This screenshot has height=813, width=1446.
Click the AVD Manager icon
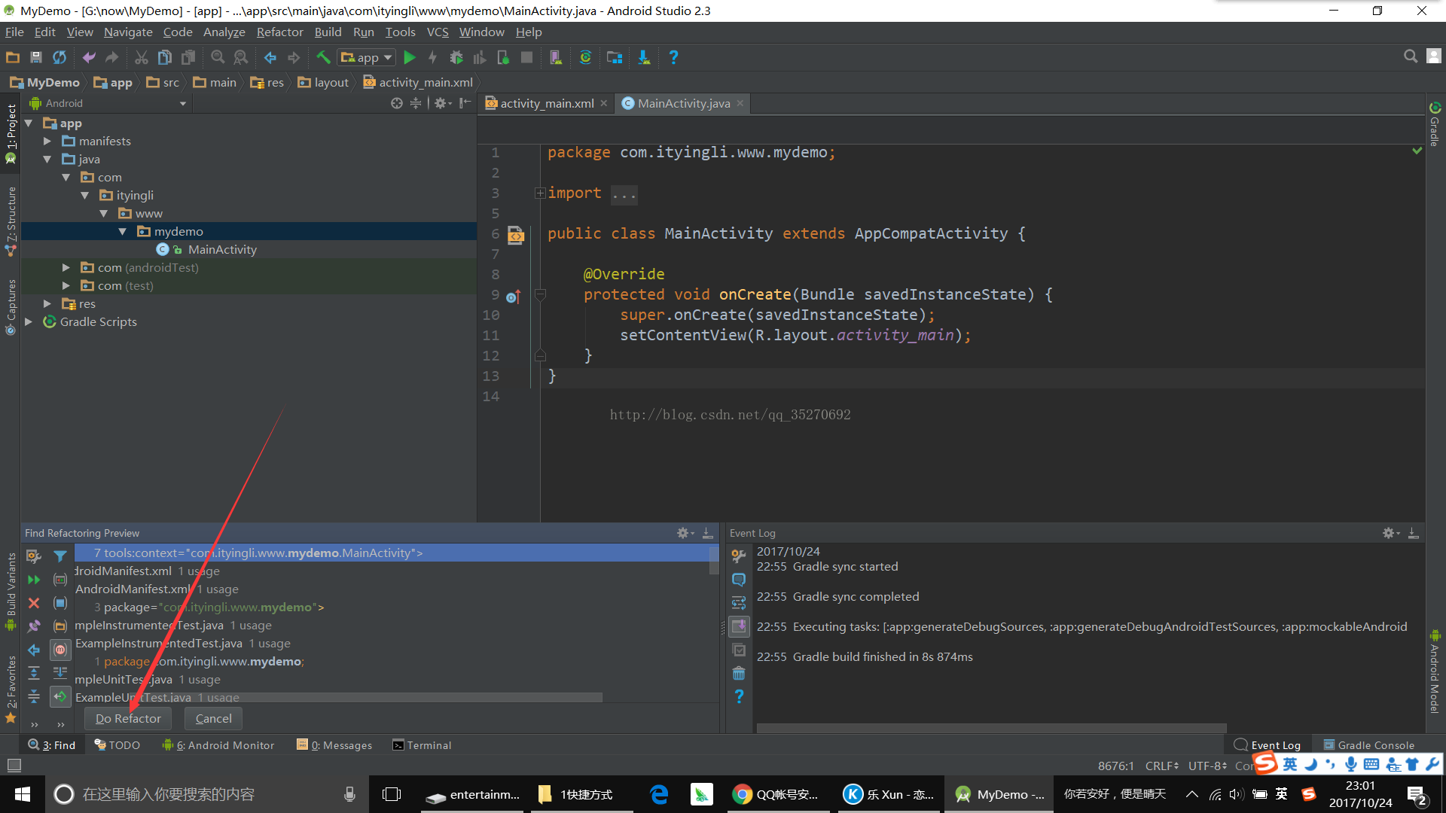click(556, 57)
